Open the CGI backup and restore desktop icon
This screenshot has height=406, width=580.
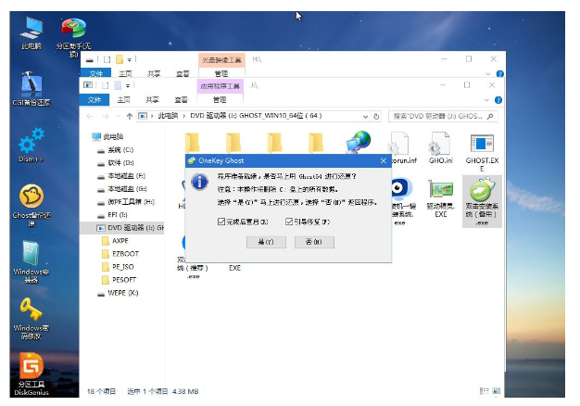click(32, 87)
